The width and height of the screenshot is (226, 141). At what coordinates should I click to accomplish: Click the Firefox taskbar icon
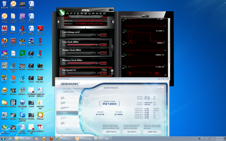coord(52,139)
